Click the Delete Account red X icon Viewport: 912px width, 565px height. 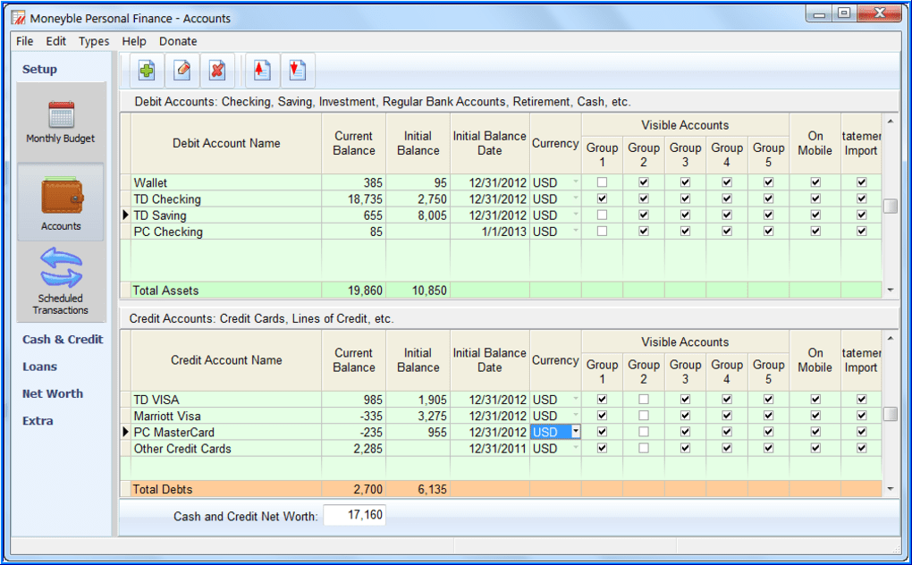point(217,70)
